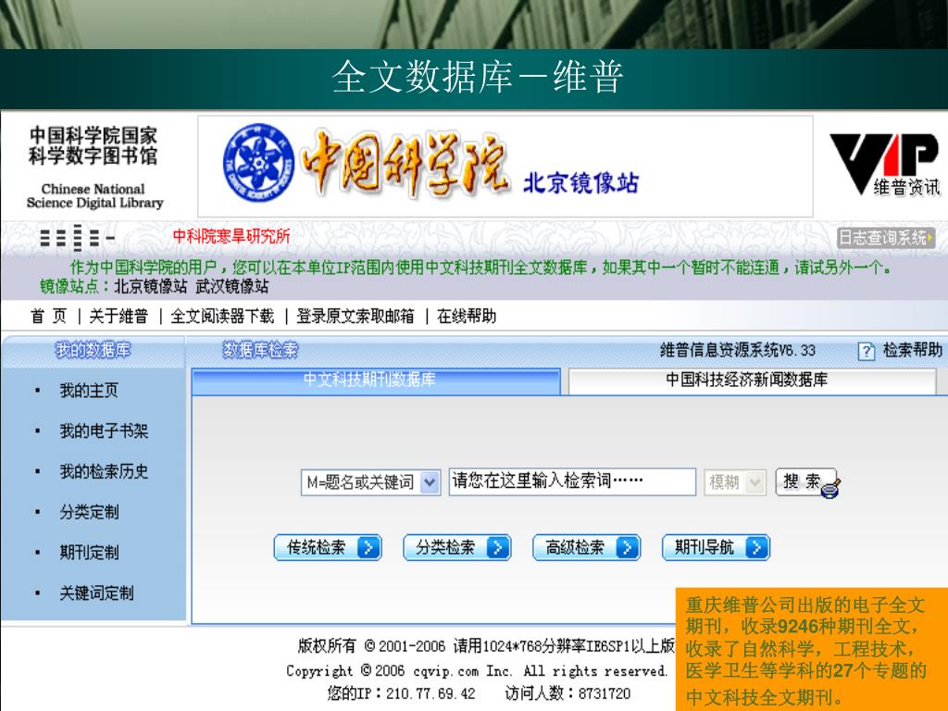
Task: Click the 维普信息资源系统V6.33 text
Action: pyautogui.click(x=738, y=350)
